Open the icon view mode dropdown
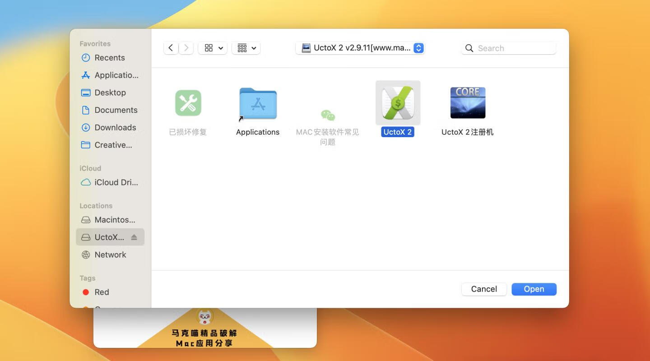Image resolution: width=650 pixels, height=361 pixels. pos(213,48)
